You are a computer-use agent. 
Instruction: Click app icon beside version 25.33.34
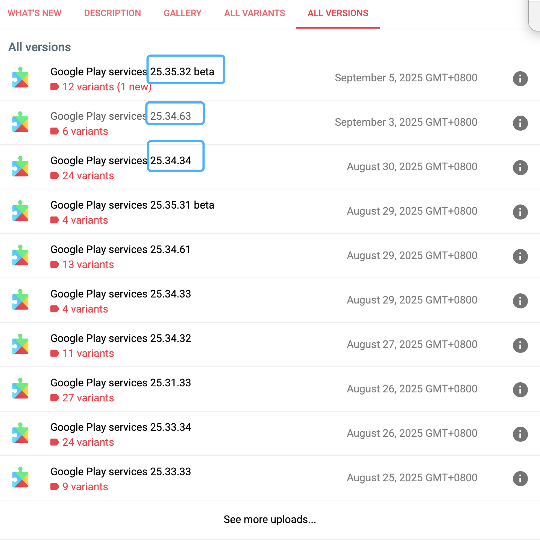coord(20,433)
